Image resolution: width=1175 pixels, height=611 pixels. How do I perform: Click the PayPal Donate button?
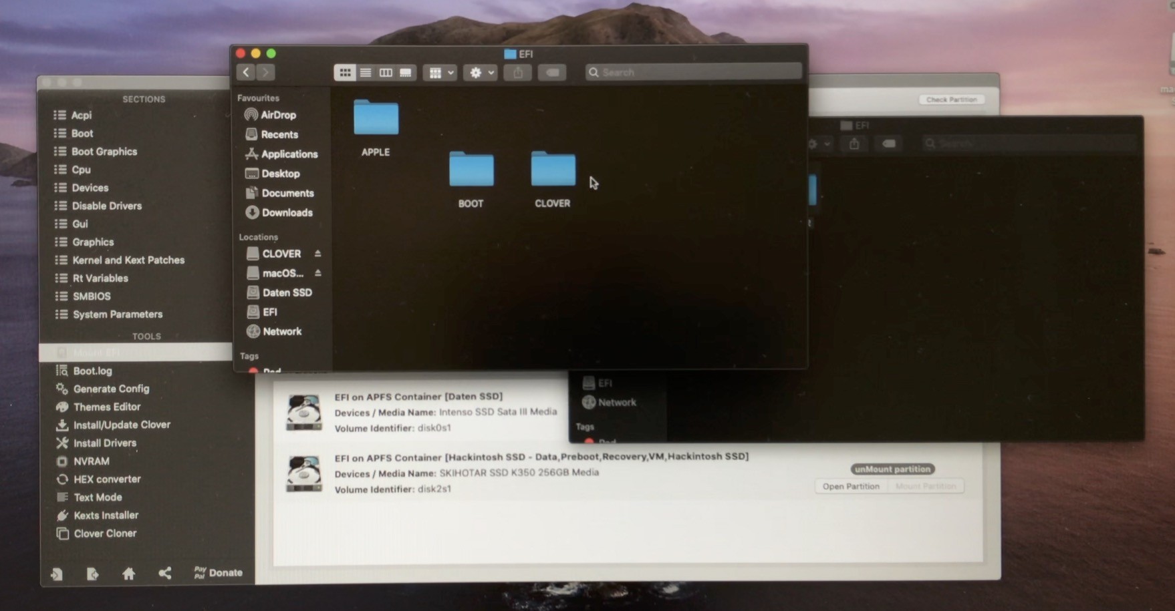219,573
